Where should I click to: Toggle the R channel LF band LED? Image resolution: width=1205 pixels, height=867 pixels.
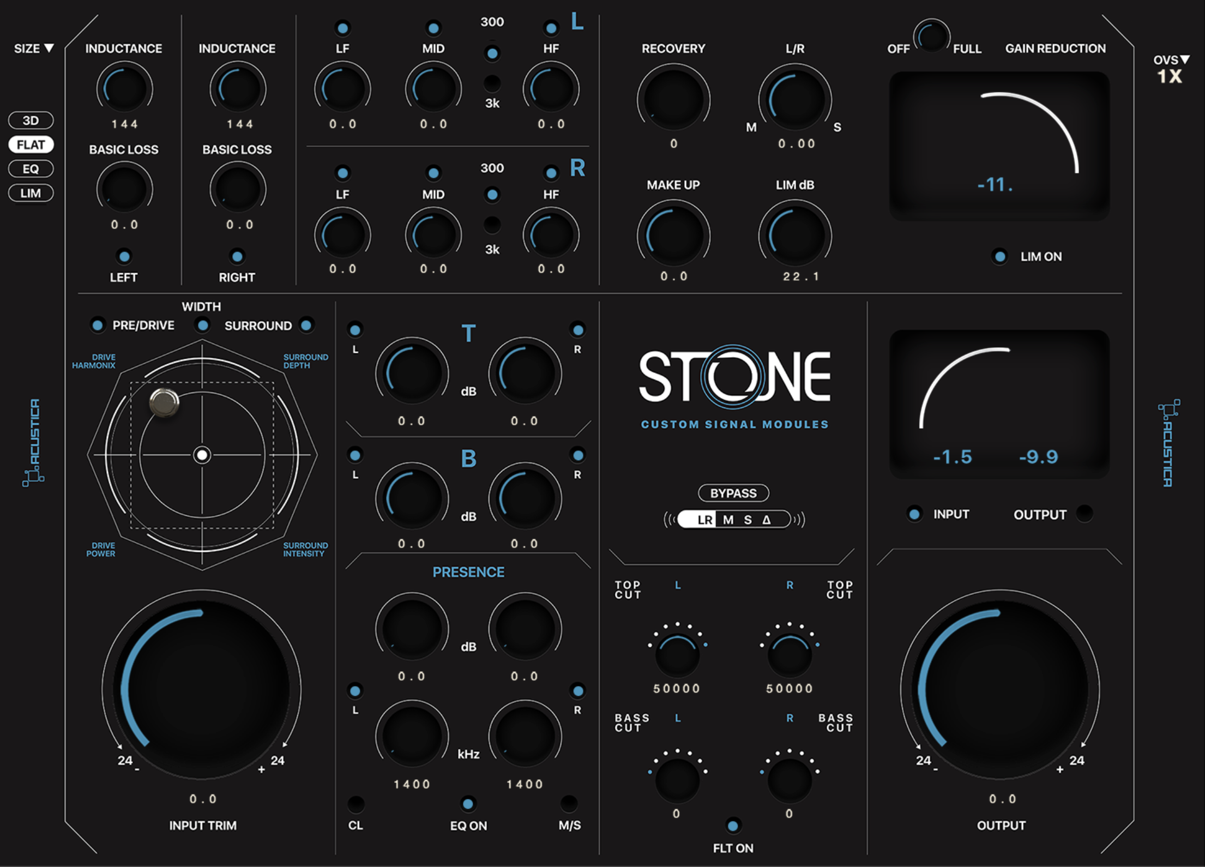342,173
